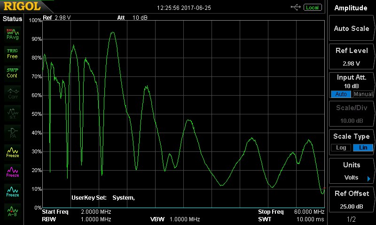Click the Start Freq 2.0000 MHz value
This screenshot has width=376, height=225.
tap(96, 212)
